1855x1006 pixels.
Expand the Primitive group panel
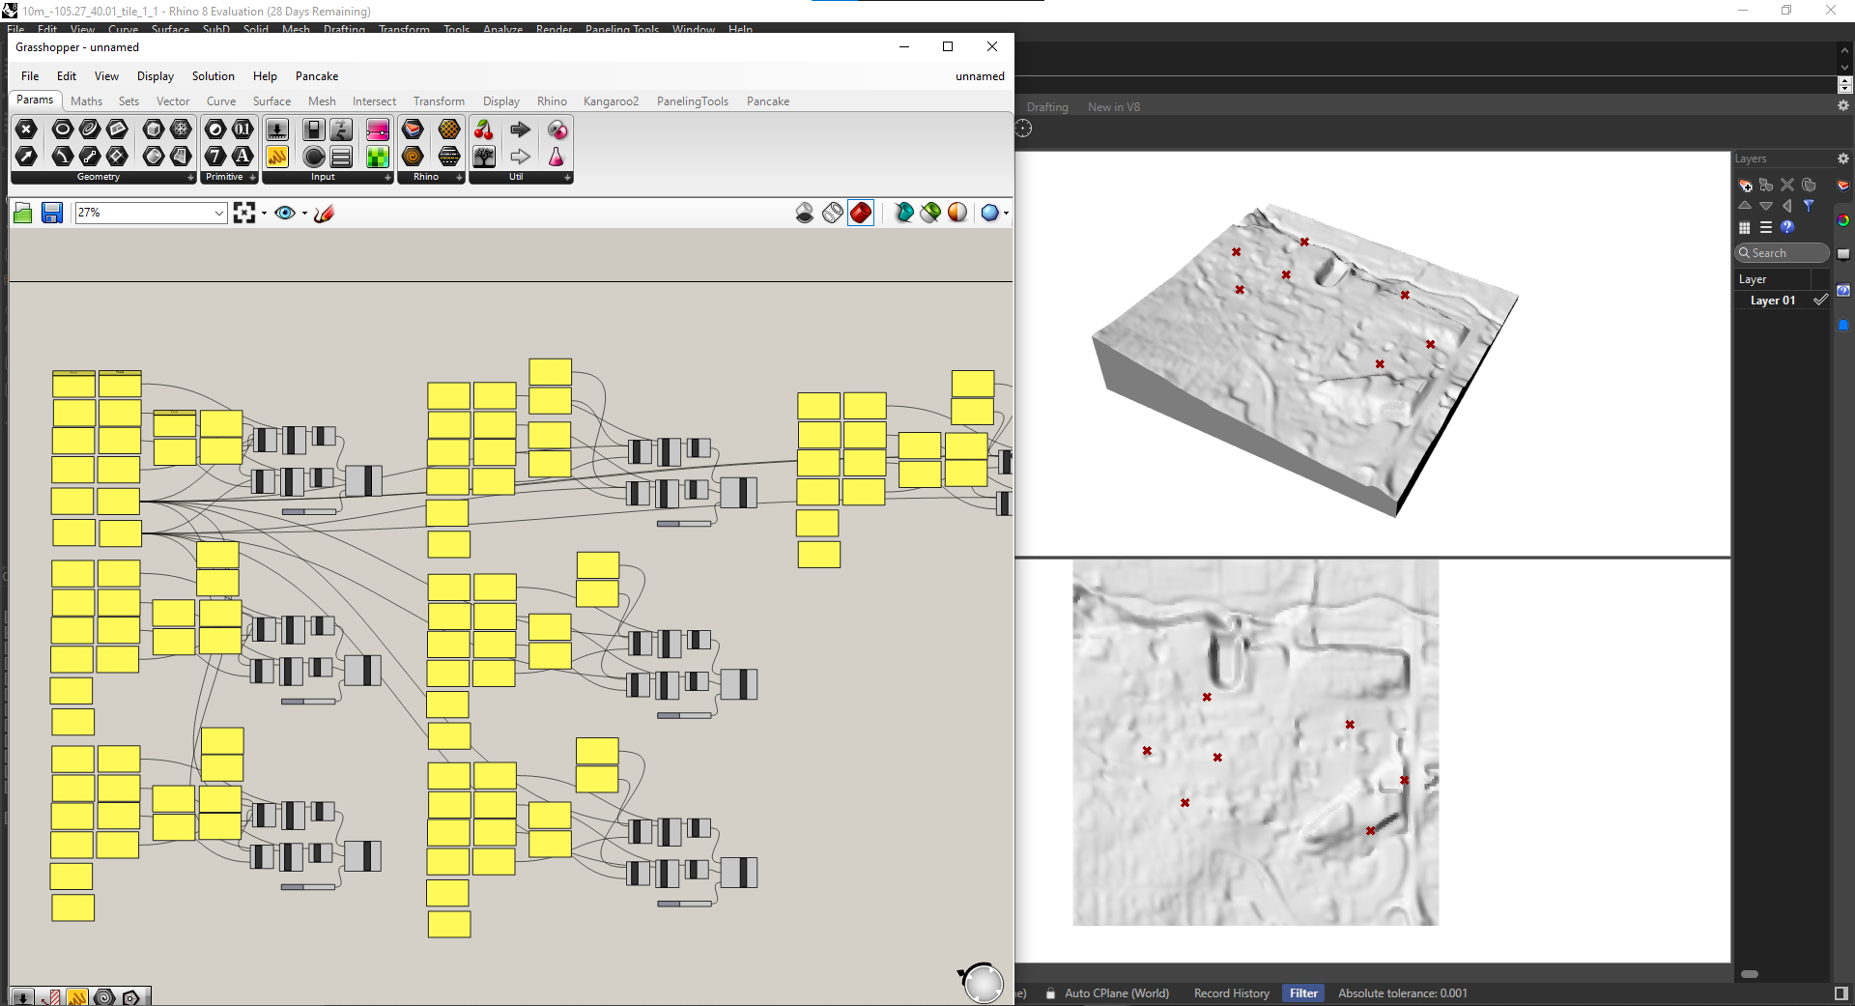(252, 178)
